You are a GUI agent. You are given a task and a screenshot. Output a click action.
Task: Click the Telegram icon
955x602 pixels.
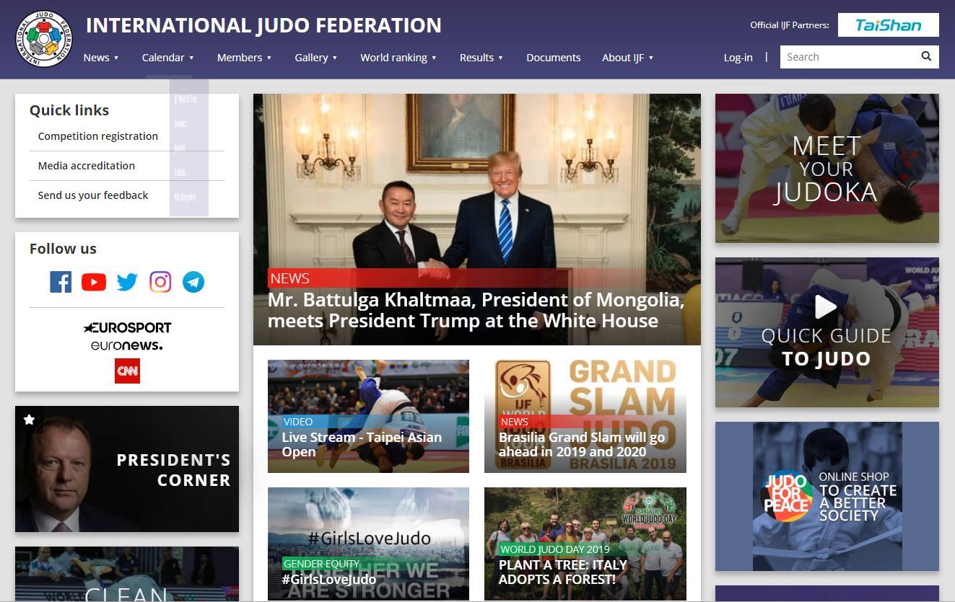coord(193,282)
